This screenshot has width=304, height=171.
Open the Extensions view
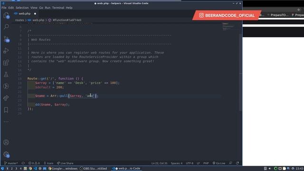(6, 62)
